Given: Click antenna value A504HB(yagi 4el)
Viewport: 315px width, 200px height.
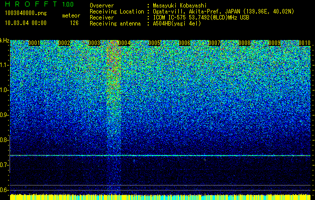Looking at the screenshot, I should 177,23.
